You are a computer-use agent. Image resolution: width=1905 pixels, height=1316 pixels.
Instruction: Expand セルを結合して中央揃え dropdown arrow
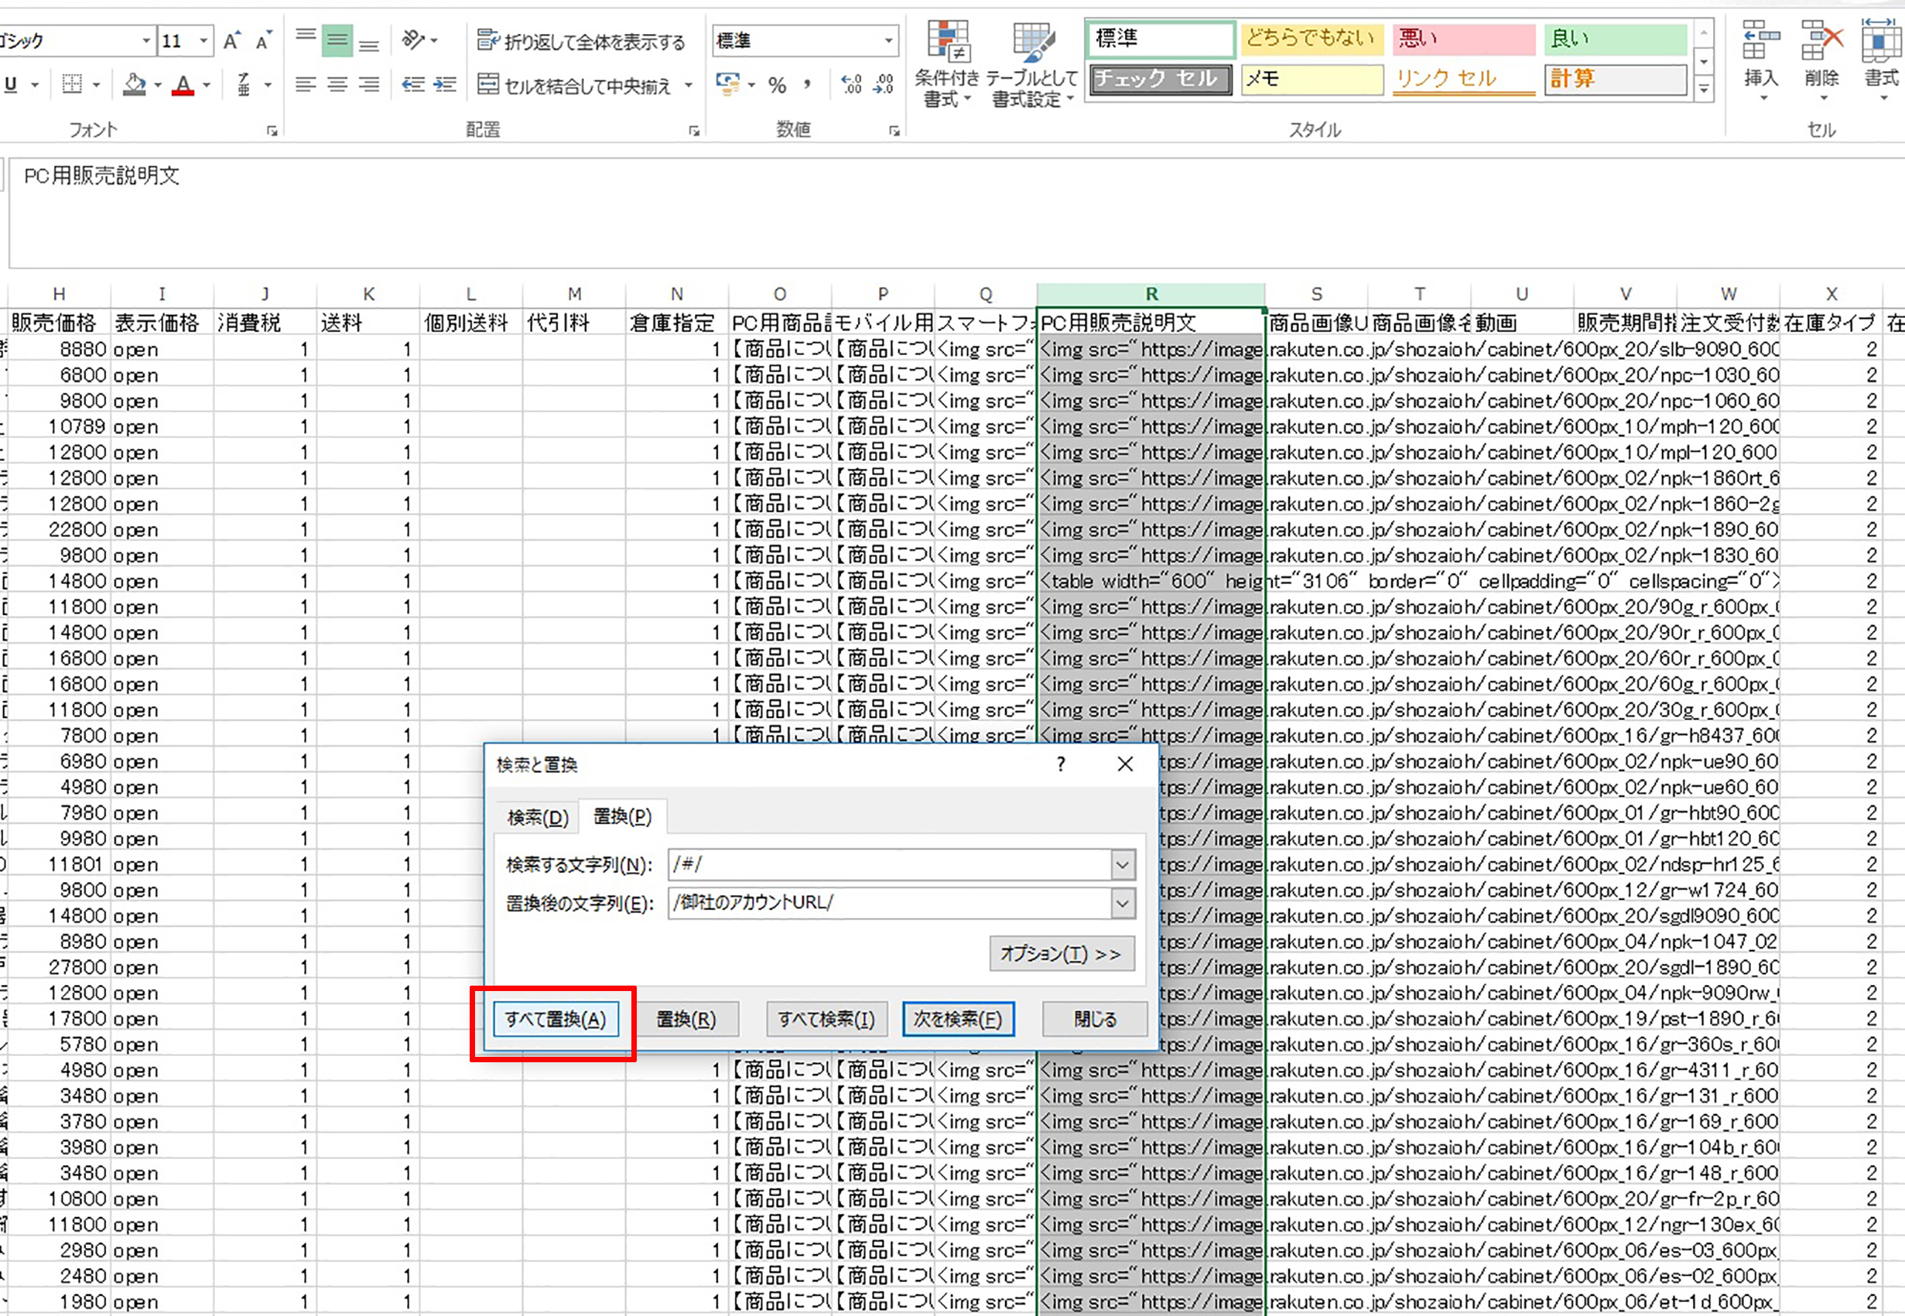pyautogui.click(x=689, y=84)
